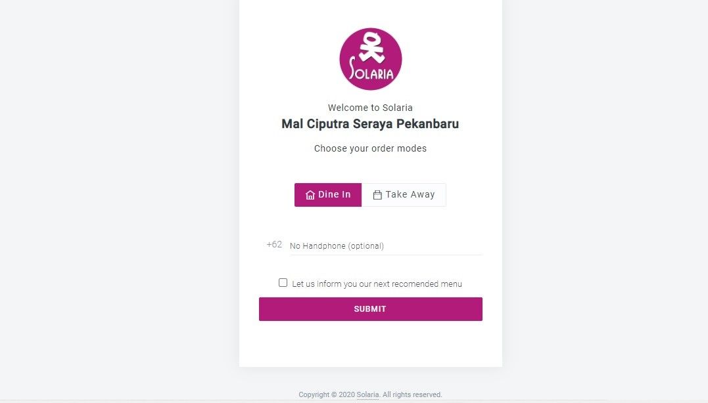This screenshot has width=708, height=403.
Task: Click the 'Choose your order modes' label
Action: point(370,148)
